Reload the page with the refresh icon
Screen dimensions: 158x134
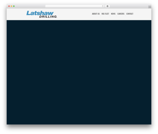click(103, 6)
